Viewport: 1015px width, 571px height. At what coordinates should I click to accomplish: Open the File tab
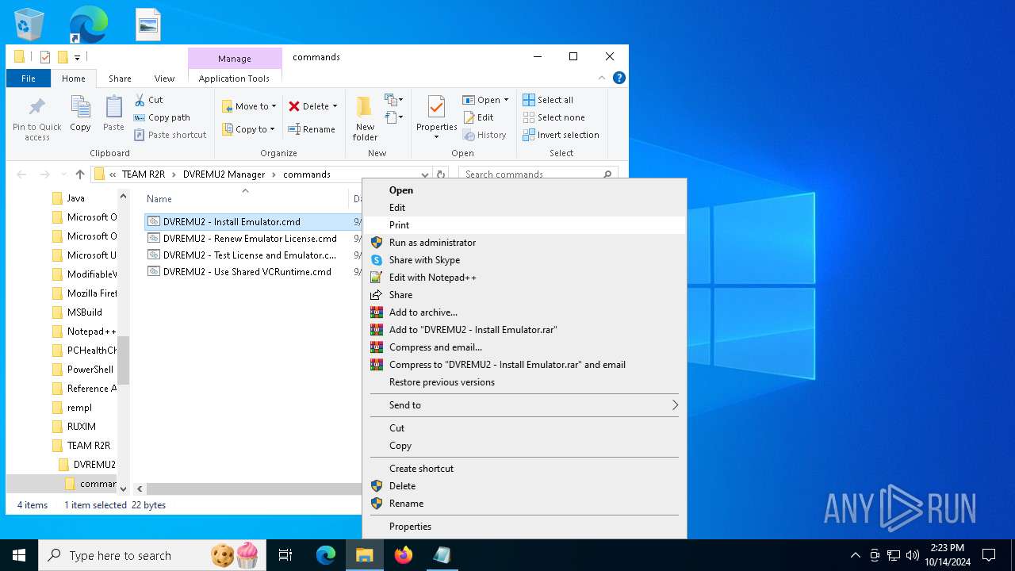click(x=29, y=79)
